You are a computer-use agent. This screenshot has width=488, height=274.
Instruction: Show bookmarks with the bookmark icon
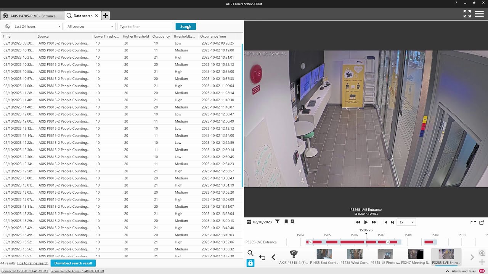pyautogui.click(x=286, y=221)
